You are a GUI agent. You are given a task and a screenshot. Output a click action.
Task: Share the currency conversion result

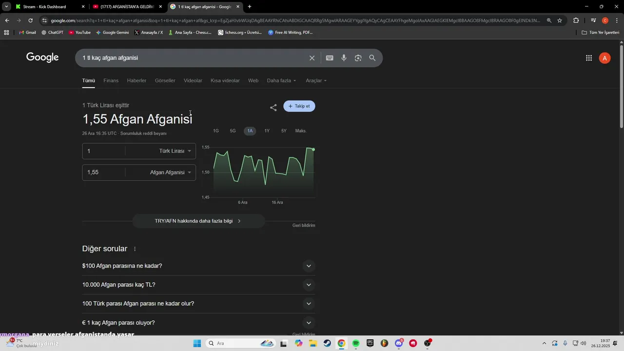click(273, 107)
